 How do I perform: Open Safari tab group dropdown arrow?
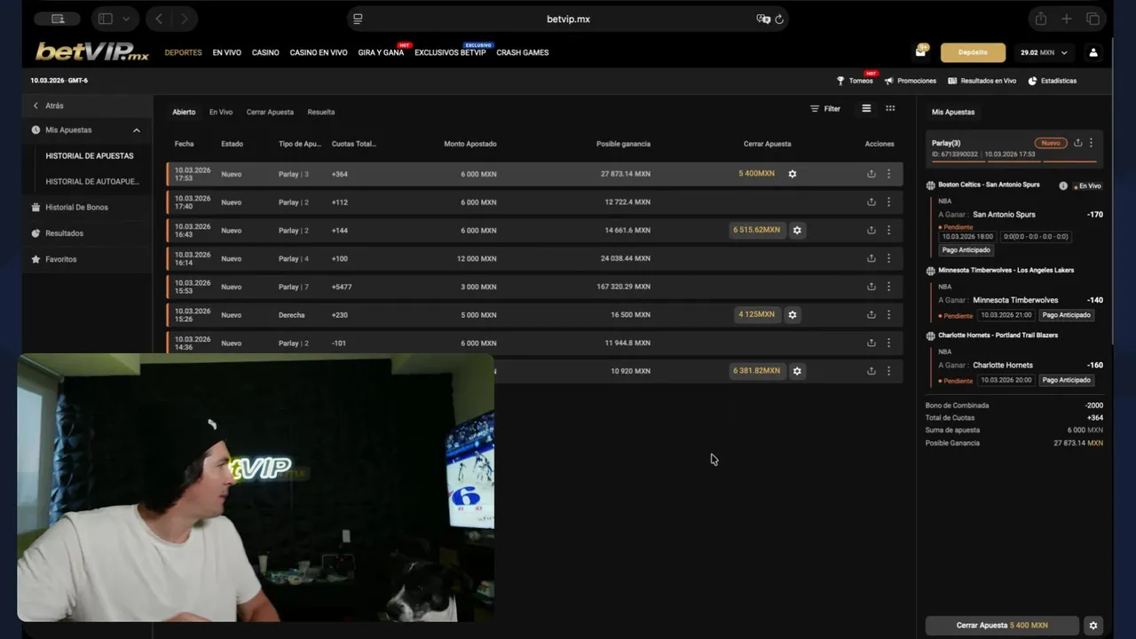(x=126, y=19)
